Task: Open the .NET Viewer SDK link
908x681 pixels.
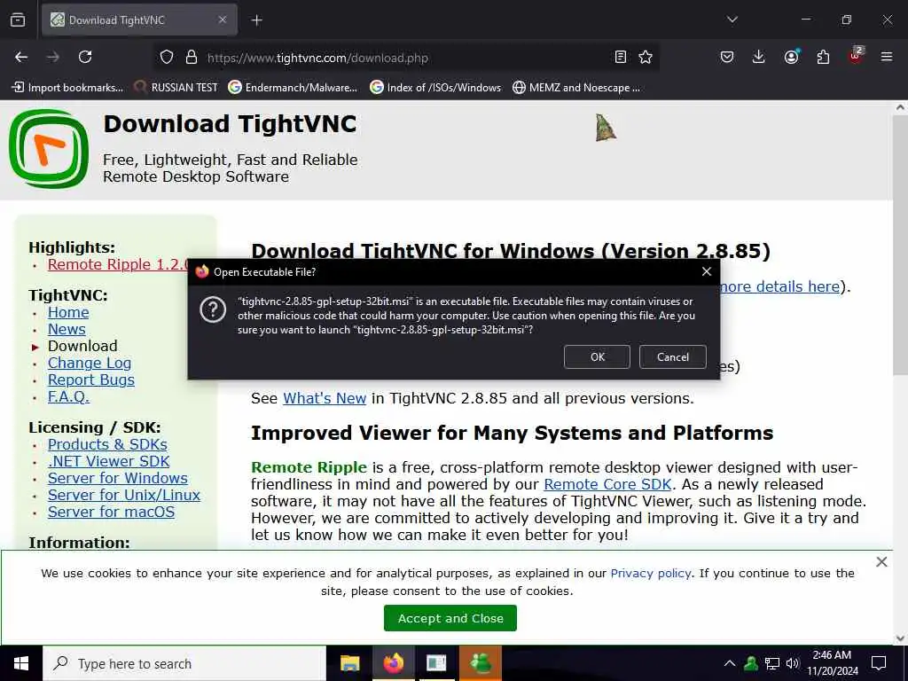Action: click(108, 461)
